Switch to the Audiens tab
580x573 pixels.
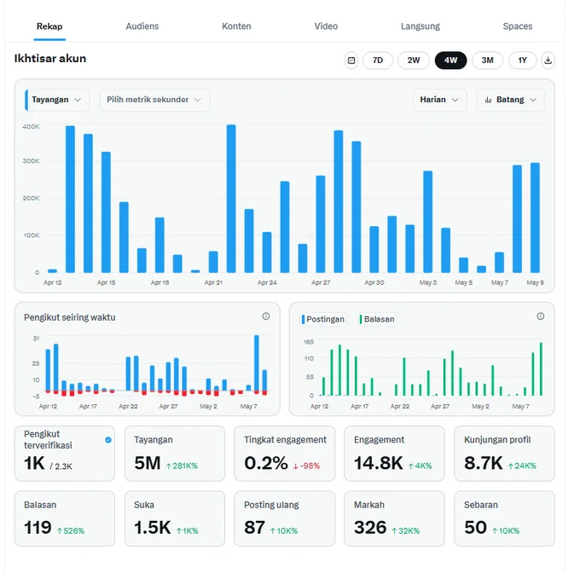[142, 26]
